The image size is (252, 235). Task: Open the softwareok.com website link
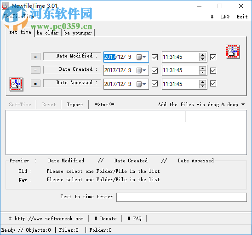tap(46, 218)
